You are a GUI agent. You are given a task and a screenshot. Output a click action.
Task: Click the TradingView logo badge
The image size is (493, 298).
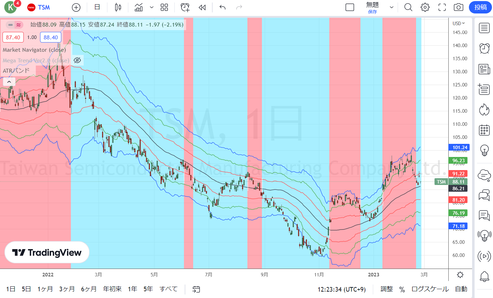47,252
